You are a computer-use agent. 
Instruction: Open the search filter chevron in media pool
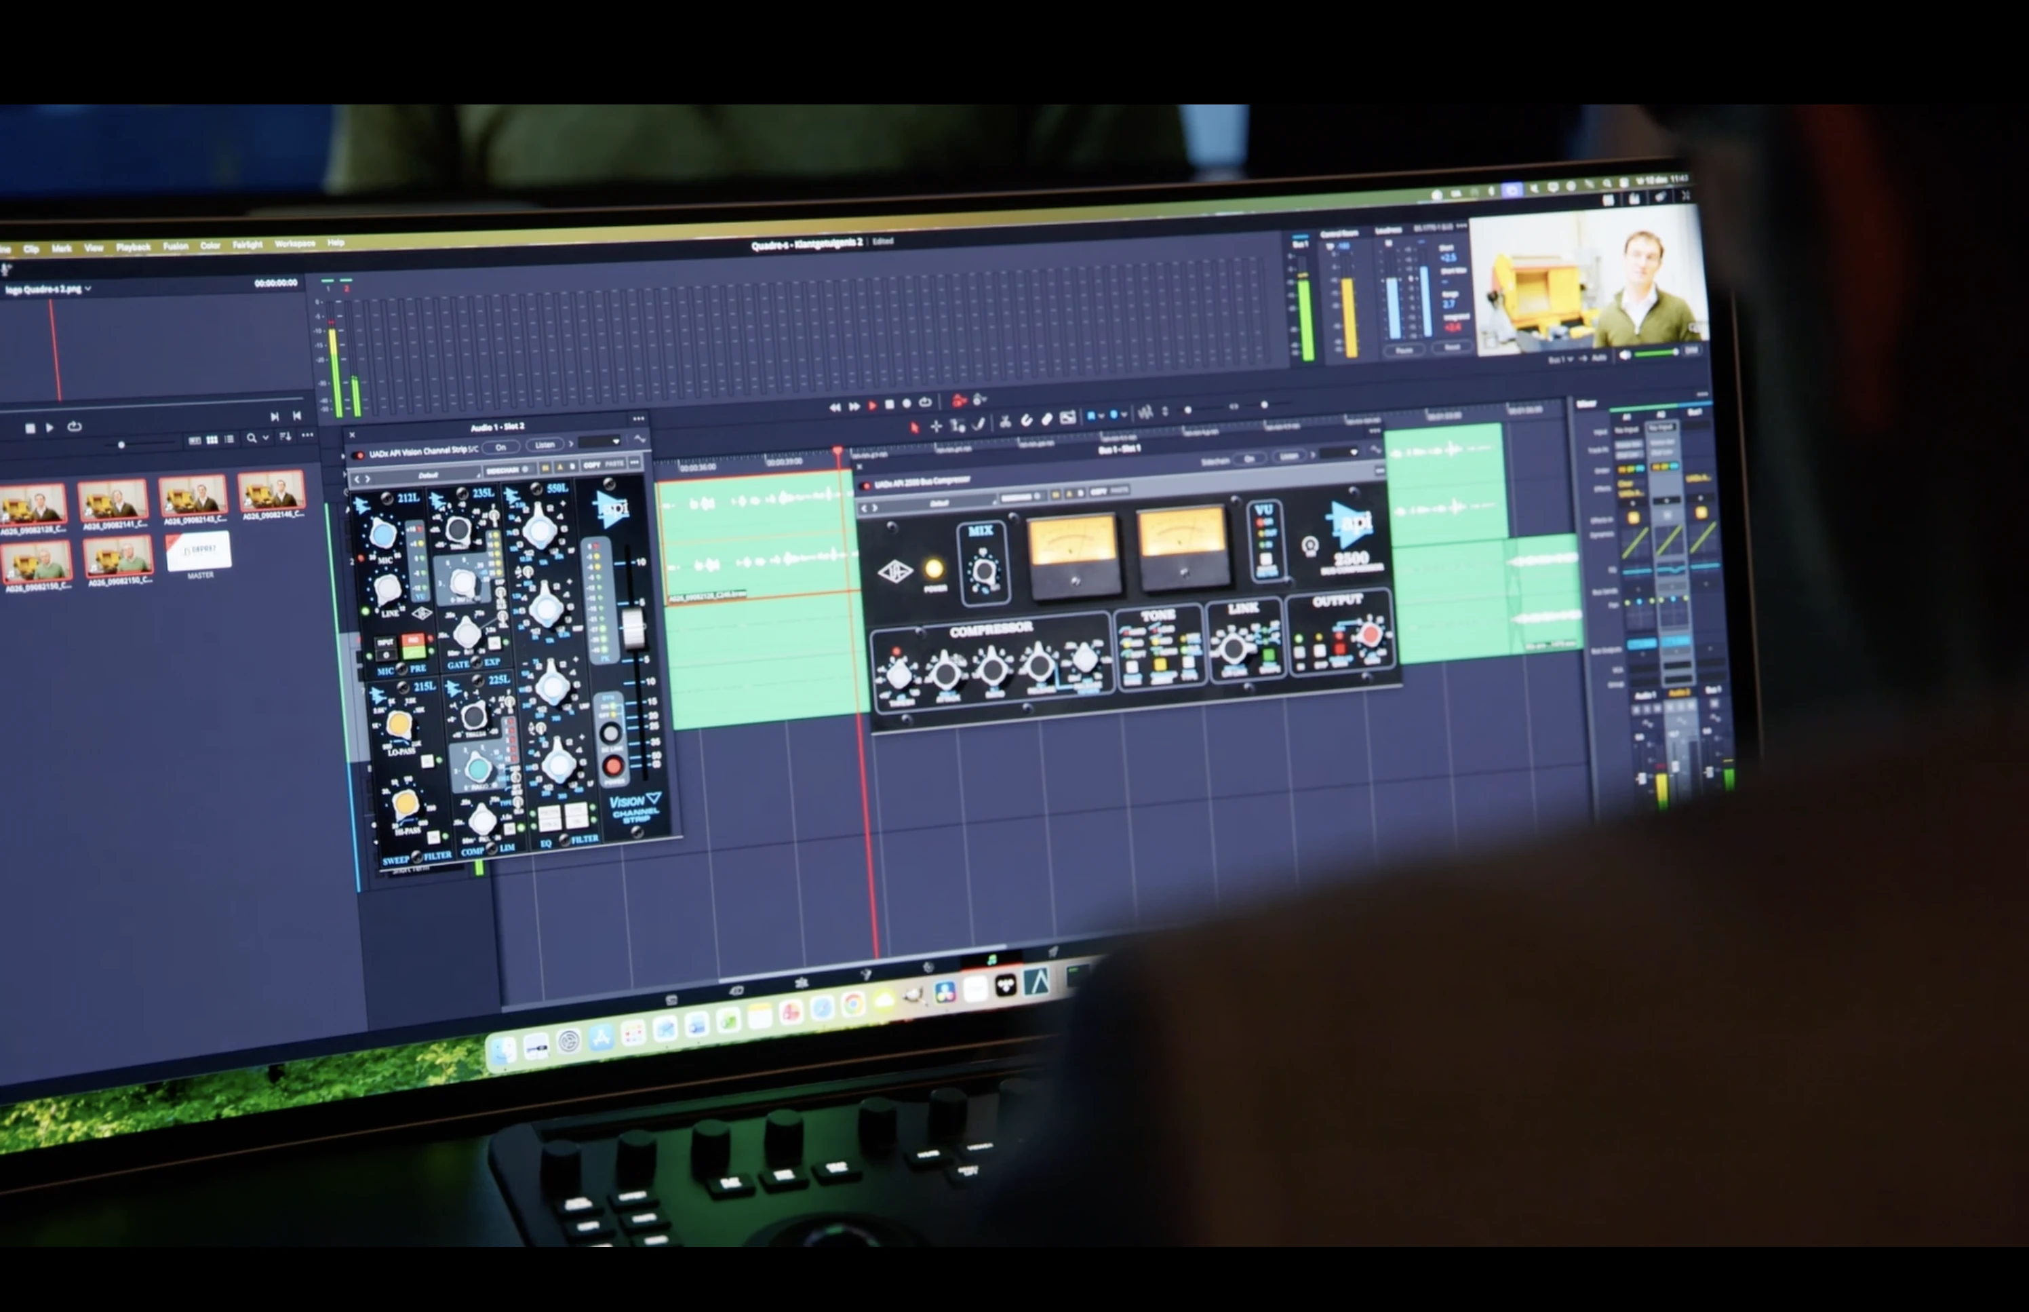[266, 438]
